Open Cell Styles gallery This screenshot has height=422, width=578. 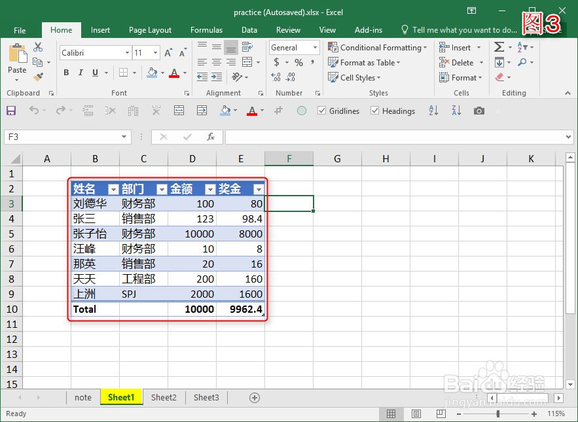click(353, 77)
